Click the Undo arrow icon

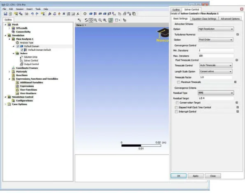(32, 14)
